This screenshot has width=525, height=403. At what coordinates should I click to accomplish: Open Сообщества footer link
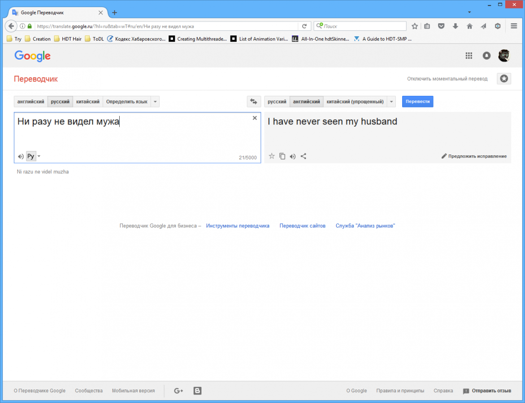89,390
